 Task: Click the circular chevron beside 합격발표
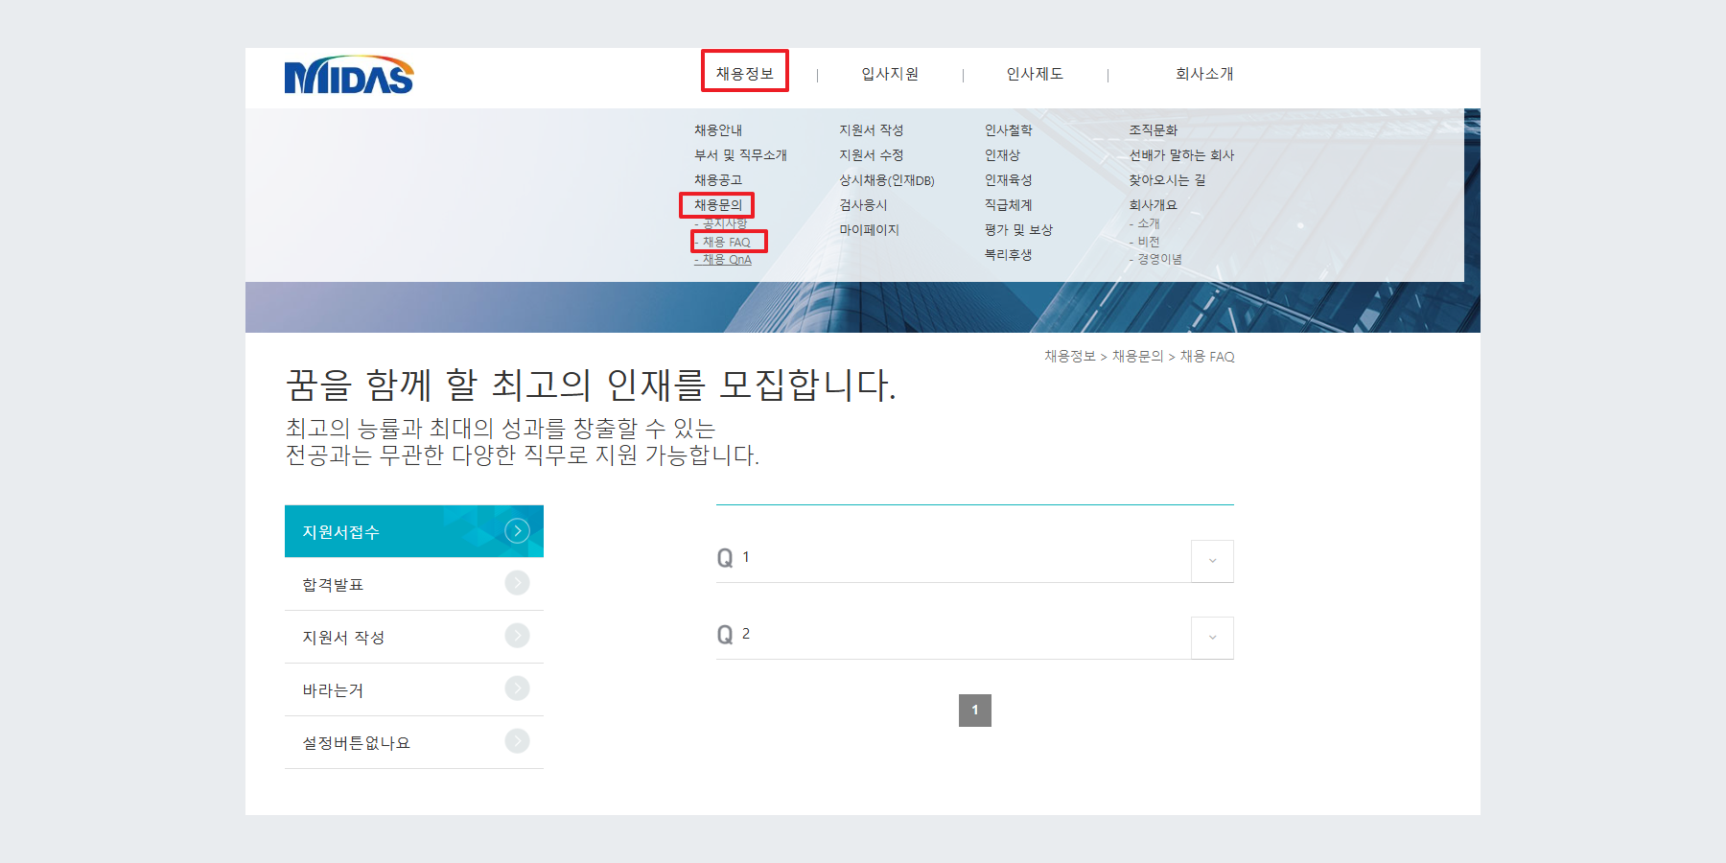coord(518,583)
